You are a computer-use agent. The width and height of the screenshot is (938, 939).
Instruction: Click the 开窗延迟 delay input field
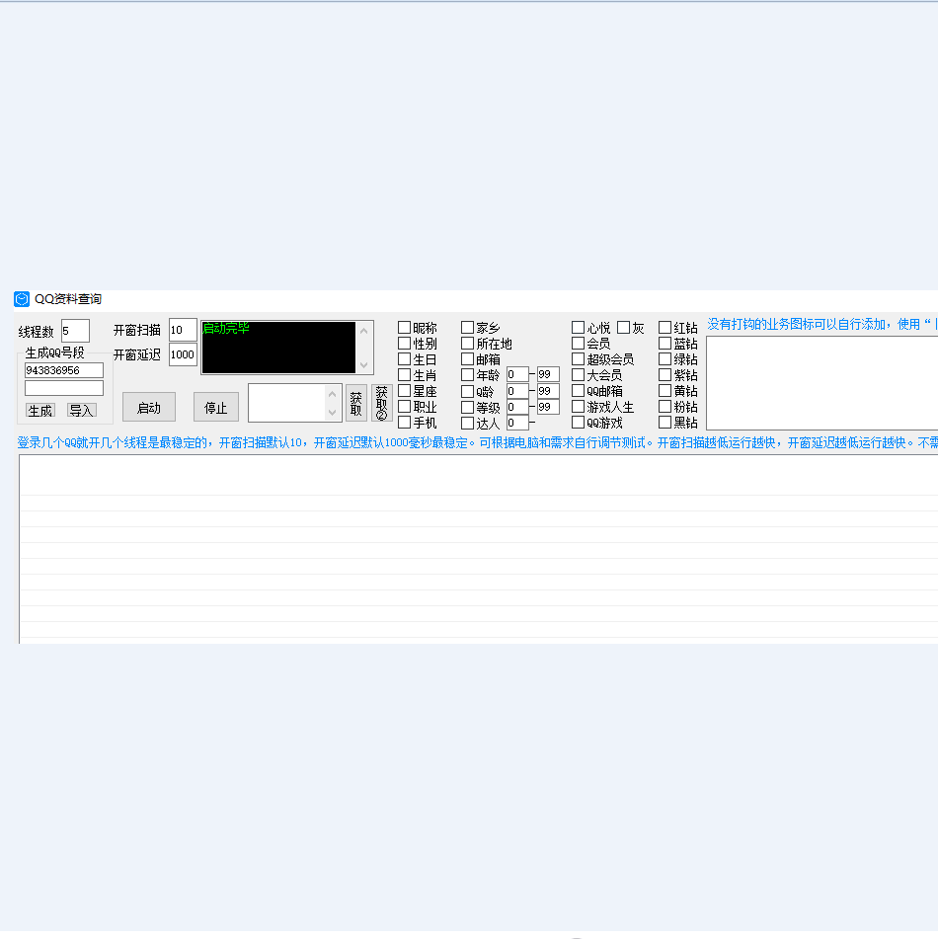pos(183,354)
